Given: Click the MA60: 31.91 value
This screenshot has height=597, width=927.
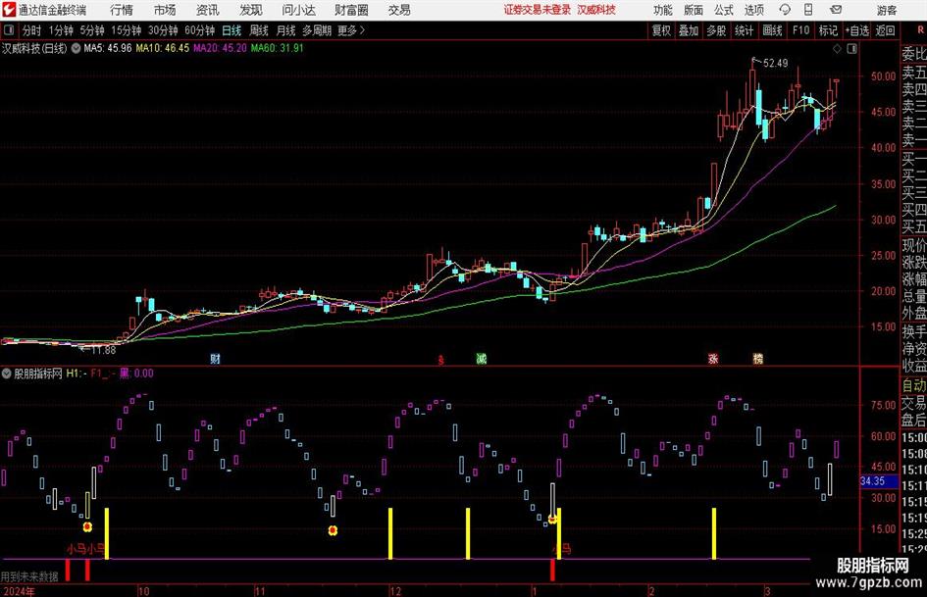Looking at the screenshot, I should (x=278, y=48).
